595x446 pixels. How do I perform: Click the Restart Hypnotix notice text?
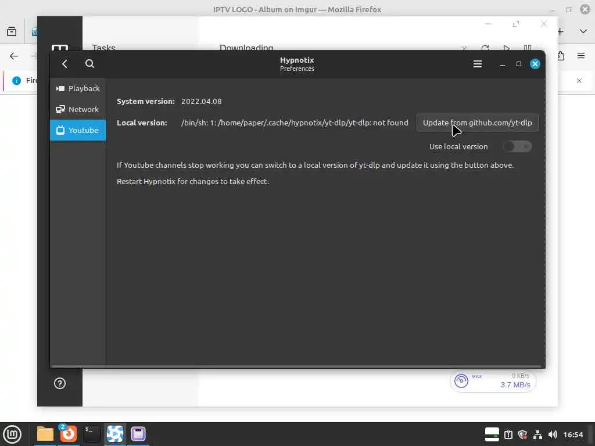(193, 181)
